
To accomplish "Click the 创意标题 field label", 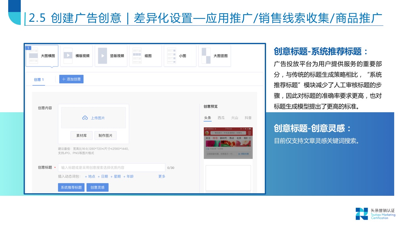I will click(45, 167).
